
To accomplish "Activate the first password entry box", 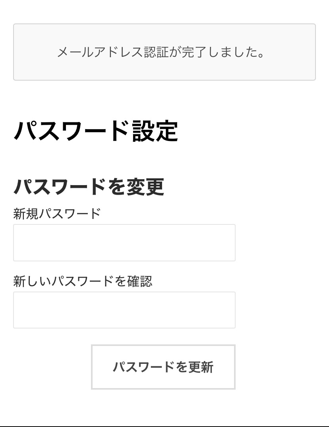I will point(124,243).
